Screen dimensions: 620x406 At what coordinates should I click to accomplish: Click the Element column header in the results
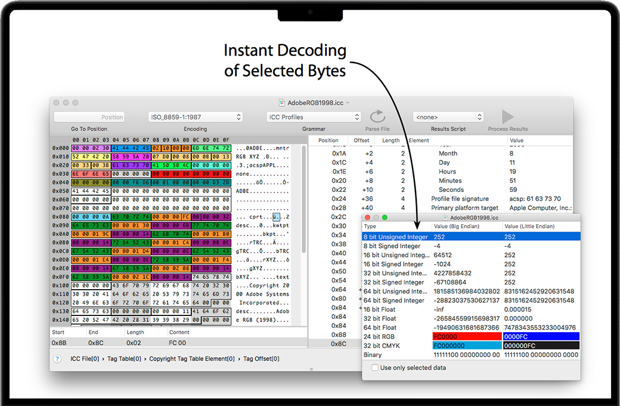pyautogui.click(x=419, y=141)
